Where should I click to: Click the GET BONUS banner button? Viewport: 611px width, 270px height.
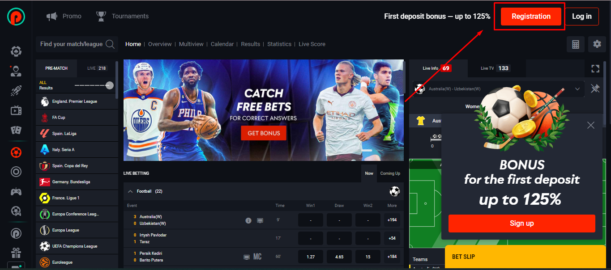coord(264,133)
